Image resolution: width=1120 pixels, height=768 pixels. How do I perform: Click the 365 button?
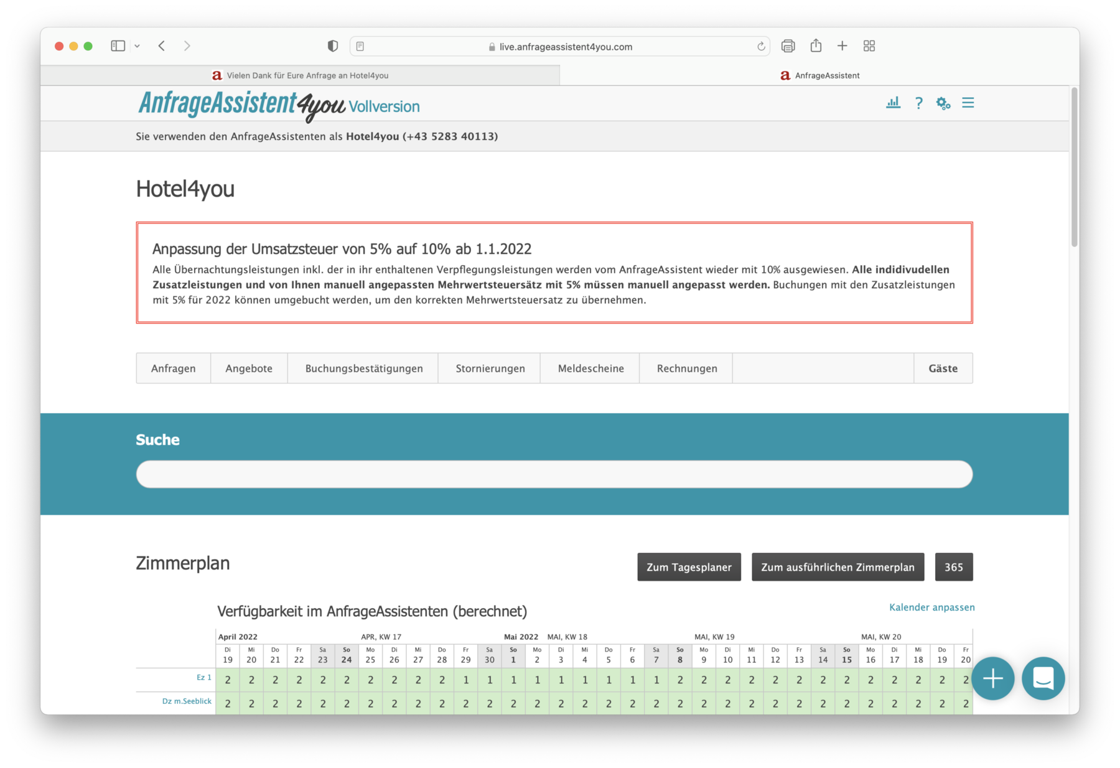[954, 567]
